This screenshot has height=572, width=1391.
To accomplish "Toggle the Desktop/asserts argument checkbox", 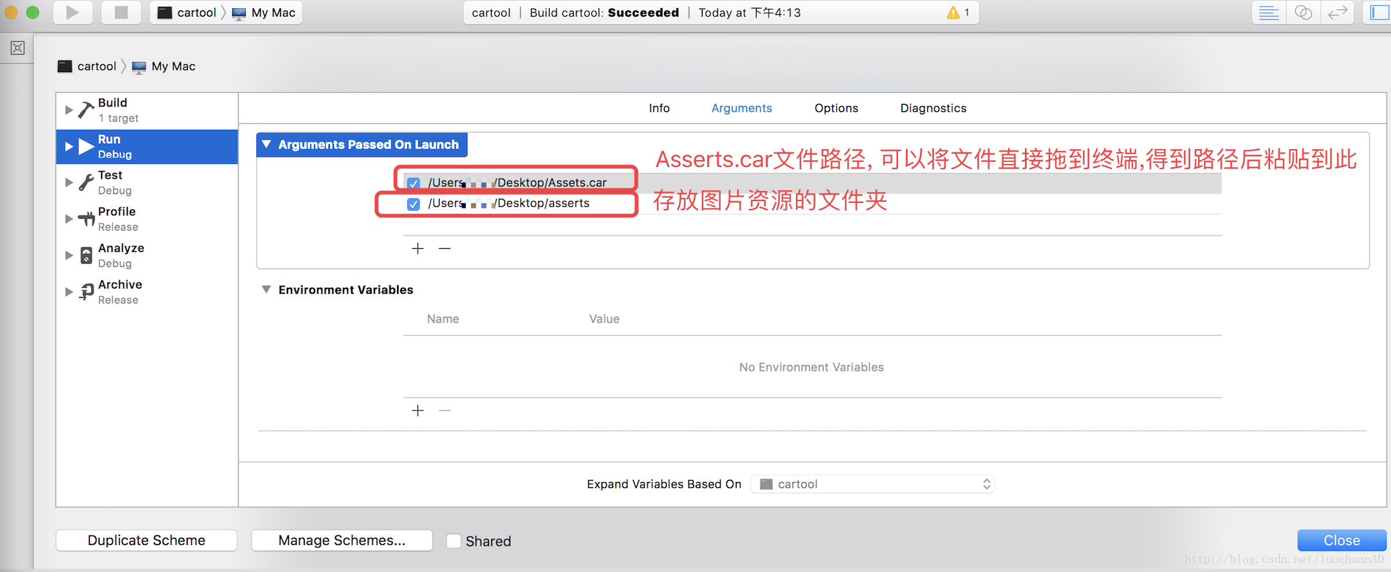I will click(x=414, y=204).
